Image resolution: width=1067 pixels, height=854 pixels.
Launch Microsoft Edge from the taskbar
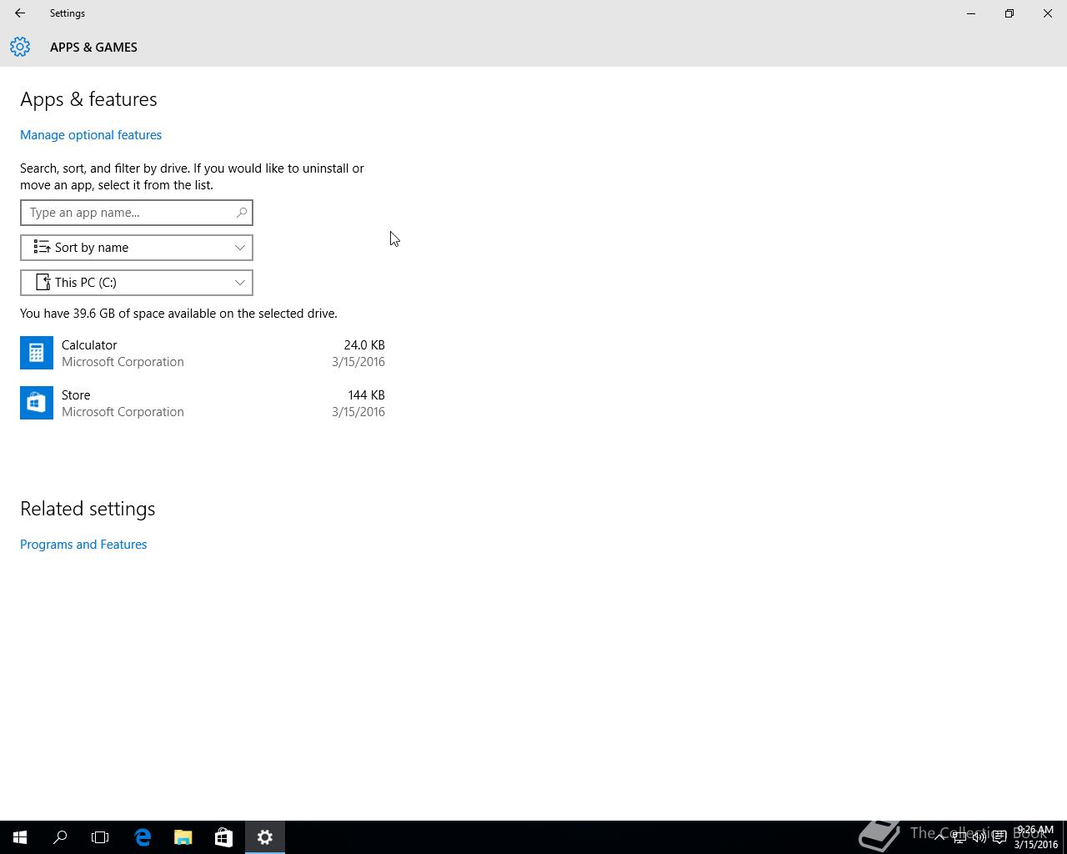tap(143, 837)
